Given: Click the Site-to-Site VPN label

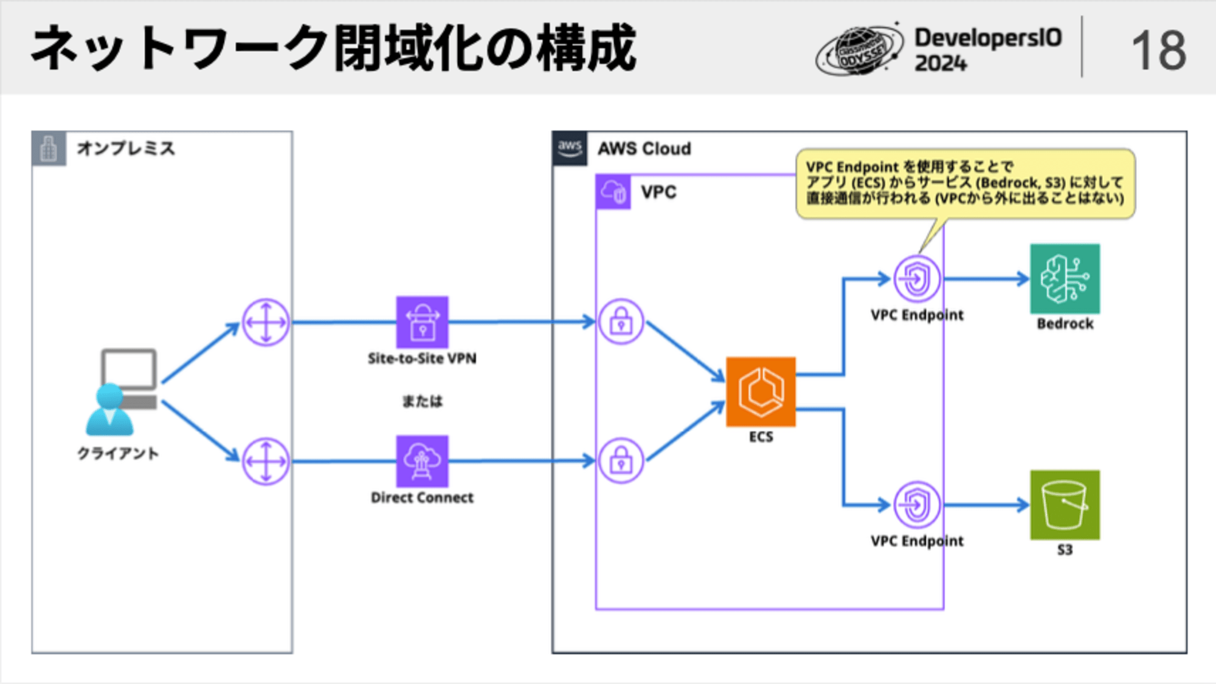Looking at the screenshot, I should 422,358.
